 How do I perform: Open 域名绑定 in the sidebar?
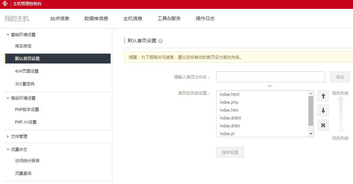click(23, 46)
